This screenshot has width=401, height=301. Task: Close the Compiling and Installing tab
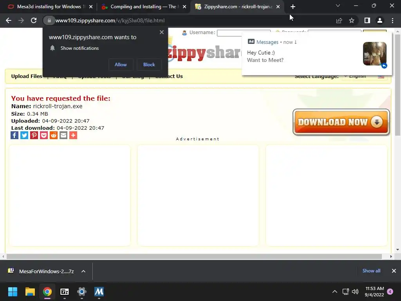point(184,7)
